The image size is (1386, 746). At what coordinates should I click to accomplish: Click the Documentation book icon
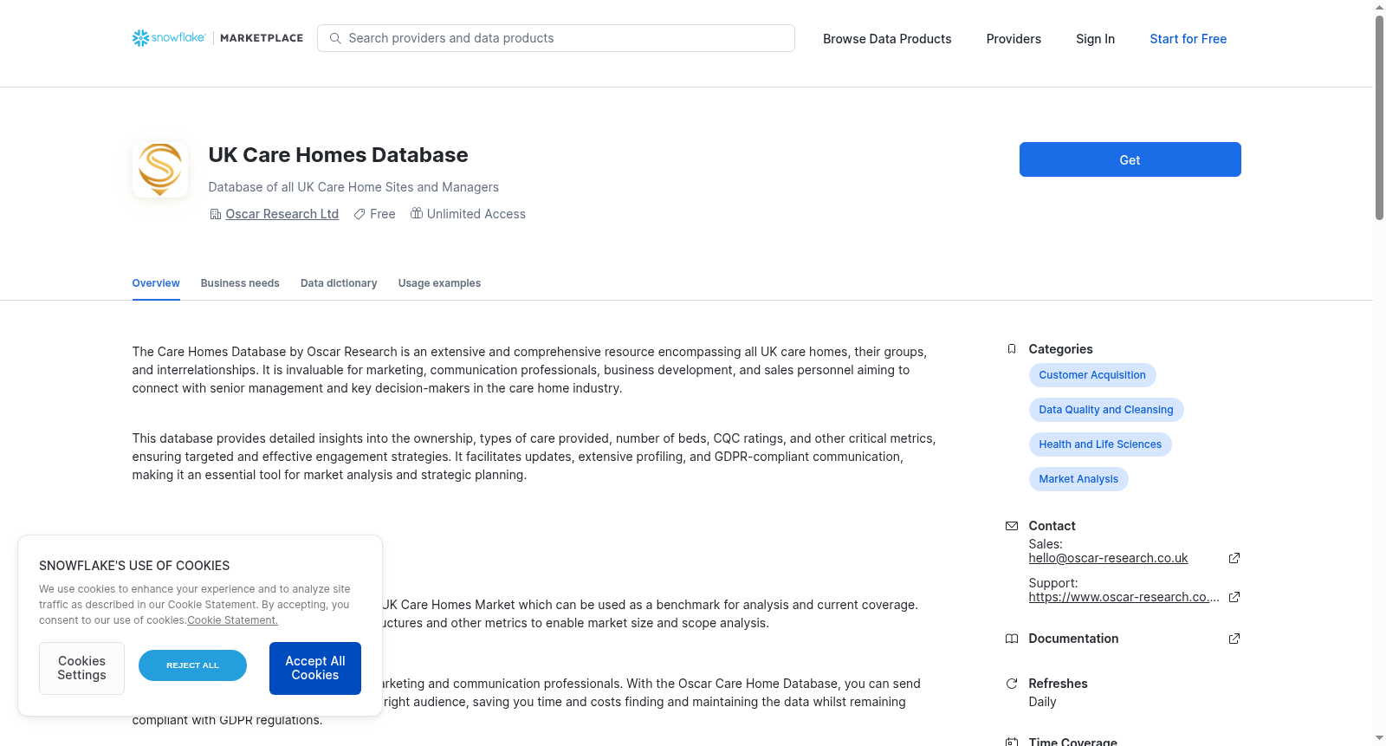click(1011, 639)
